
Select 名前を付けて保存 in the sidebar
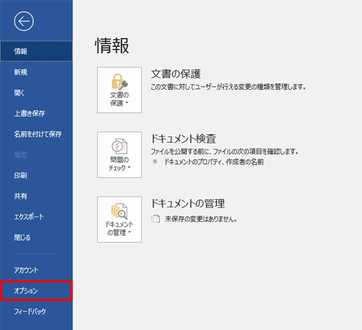click(36, 134)
